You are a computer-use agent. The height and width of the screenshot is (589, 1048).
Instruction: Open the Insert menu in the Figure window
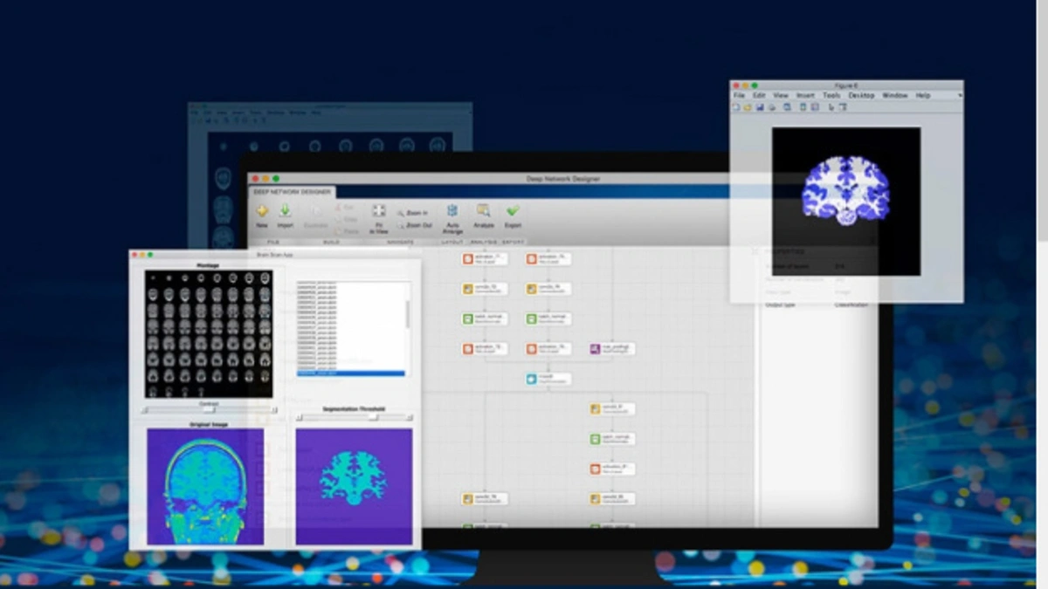pyautogui.click(x=805, y=95)
